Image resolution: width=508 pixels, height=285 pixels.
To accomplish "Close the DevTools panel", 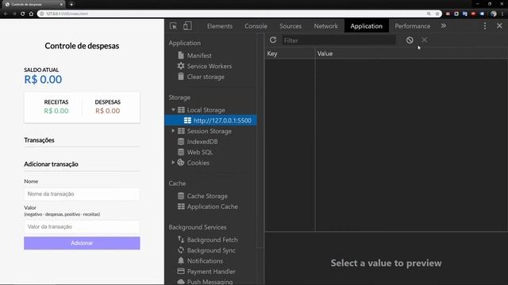I will tap(499, 26).
